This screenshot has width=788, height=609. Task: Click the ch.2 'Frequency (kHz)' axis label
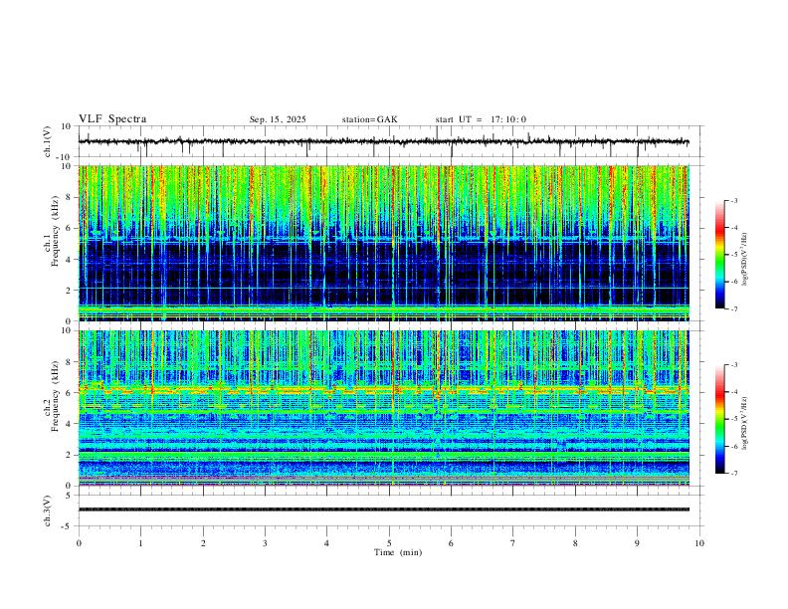pos(55,396)
